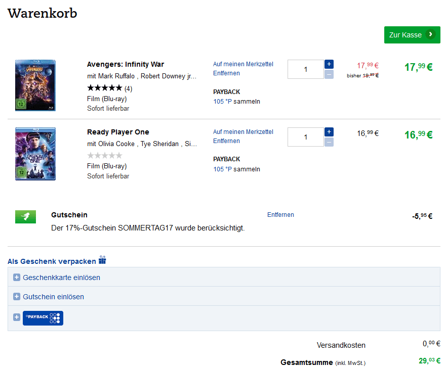
Task: Increase Avengers quantity with plus
Action: 329,64
